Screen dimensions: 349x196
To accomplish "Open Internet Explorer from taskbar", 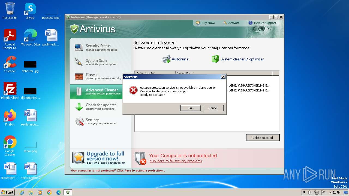I will click(x=22, y=192).
